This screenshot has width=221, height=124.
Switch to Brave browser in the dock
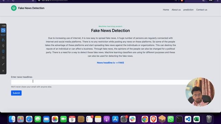[153, 119]
